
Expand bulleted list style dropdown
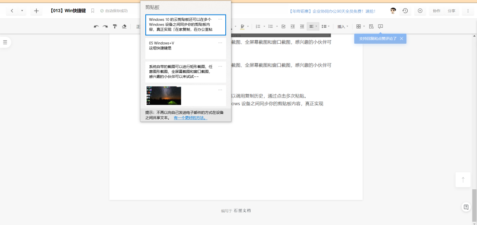[276, 26]
